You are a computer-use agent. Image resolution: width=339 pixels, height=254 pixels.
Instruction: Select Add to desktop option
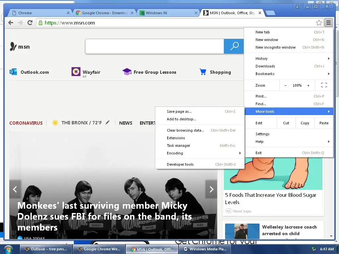point(200,119)
